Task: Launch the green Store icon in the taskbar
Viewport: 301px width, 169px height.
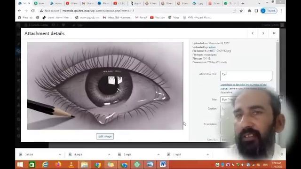Action: point(32,164)
